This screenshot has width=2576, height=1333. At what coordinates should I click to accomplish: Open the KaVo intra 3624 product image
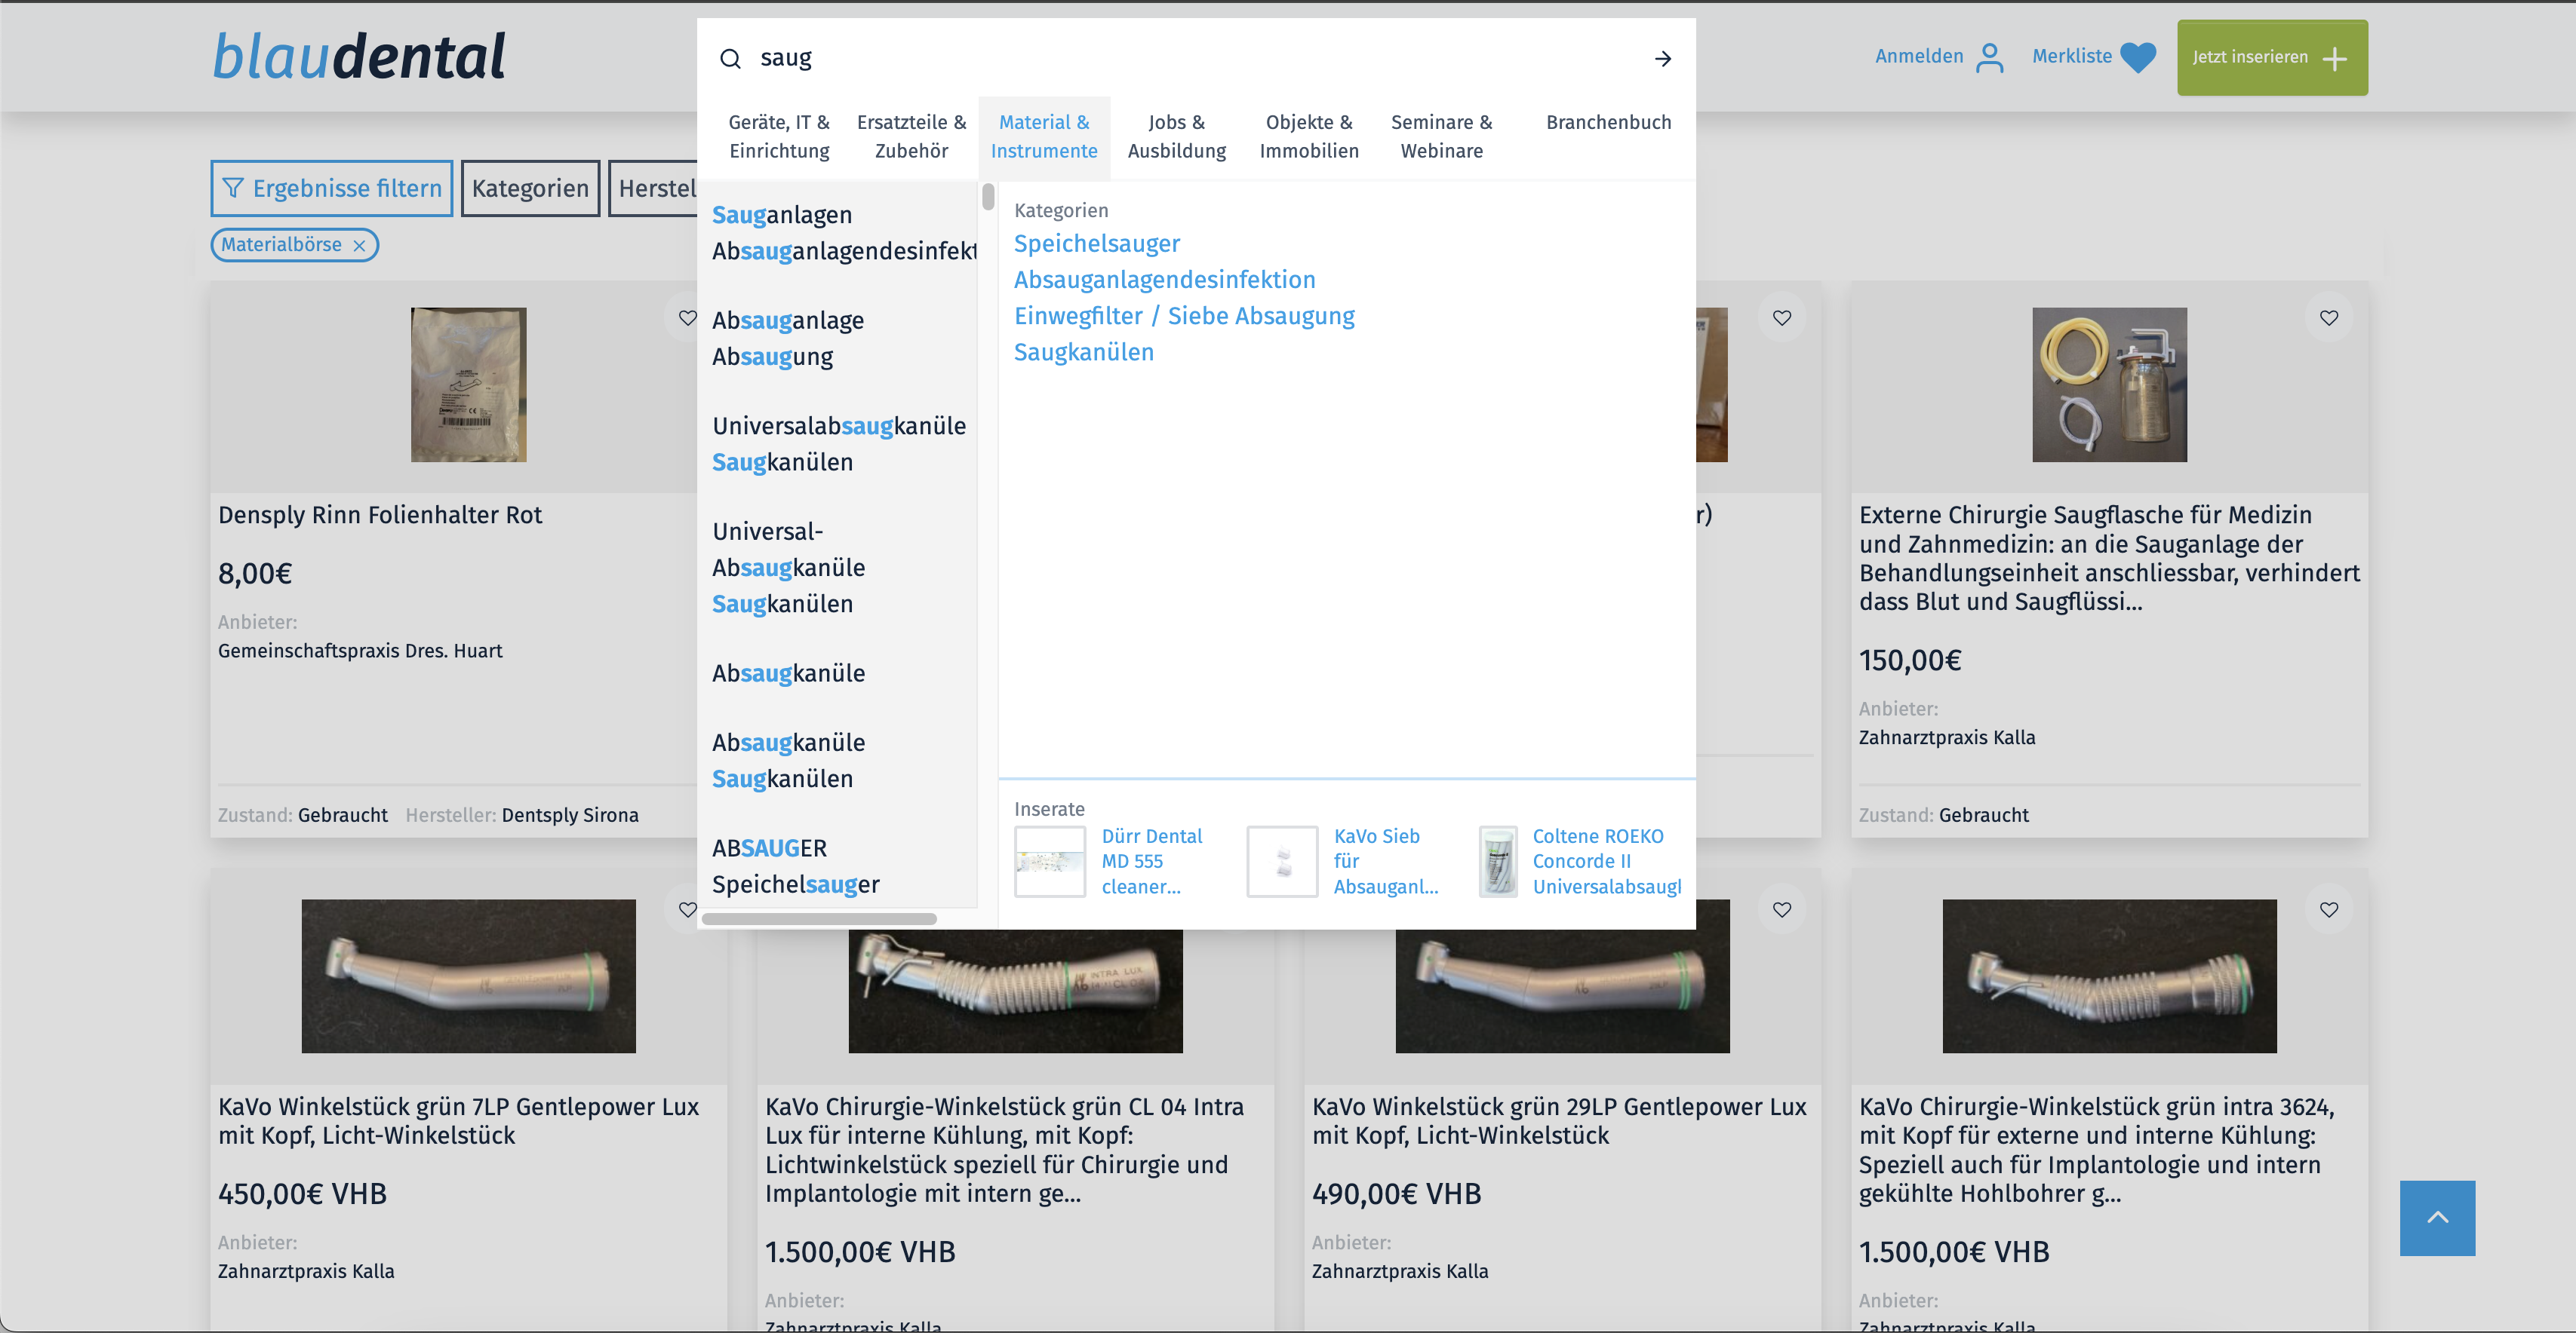pos(2109,976)
